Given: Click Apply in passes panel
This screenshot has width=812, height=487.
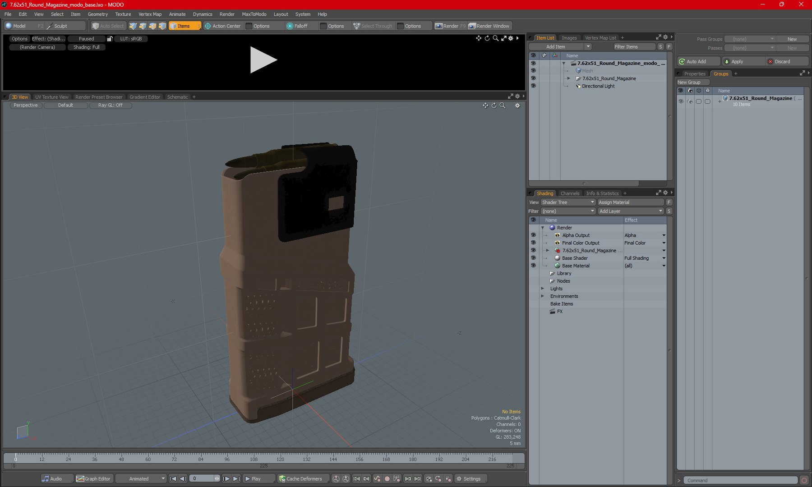Looking at the screenshot, I should 743,62.
